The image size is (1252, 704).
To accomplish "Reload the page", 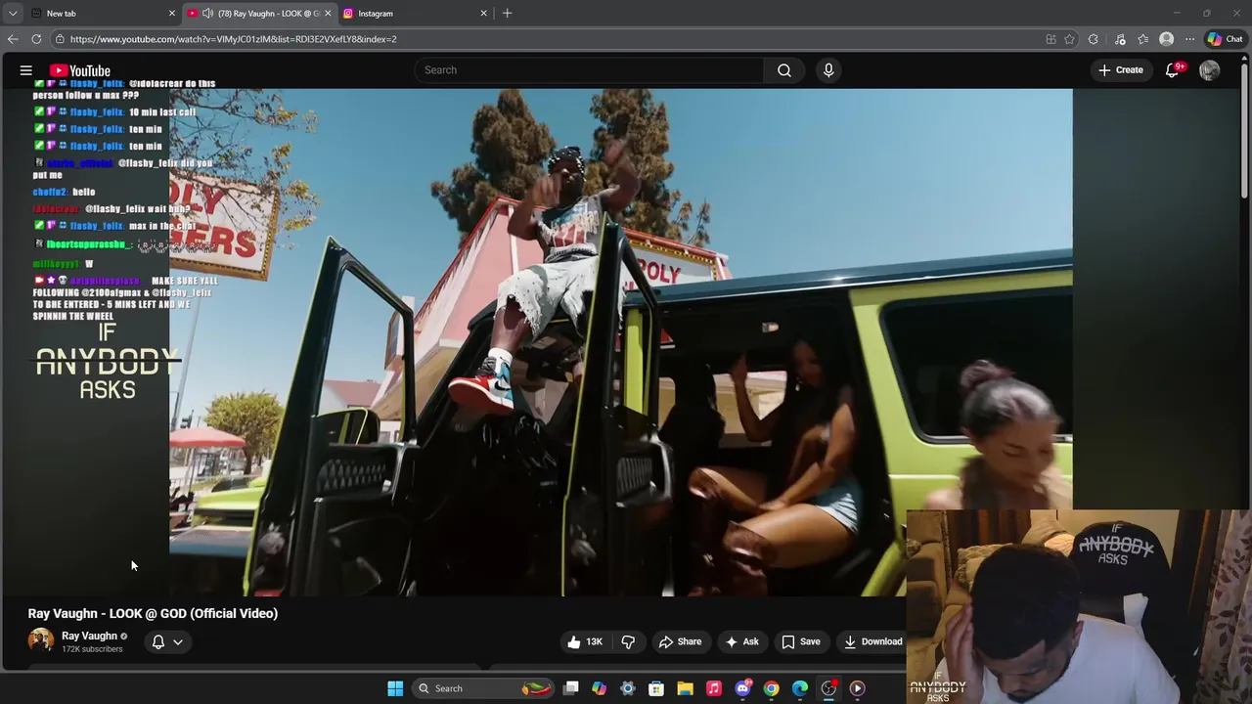I will 36,39.
